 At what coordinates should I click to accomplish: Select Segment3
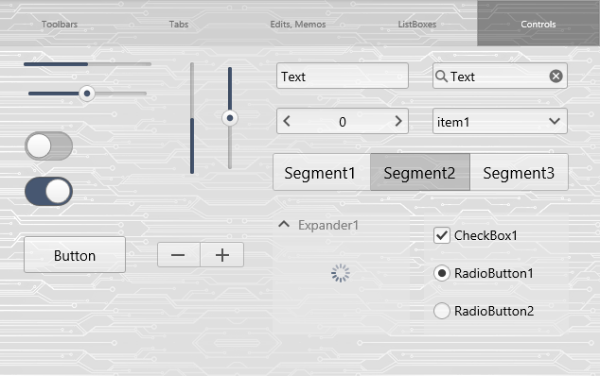tap(519, 172)
